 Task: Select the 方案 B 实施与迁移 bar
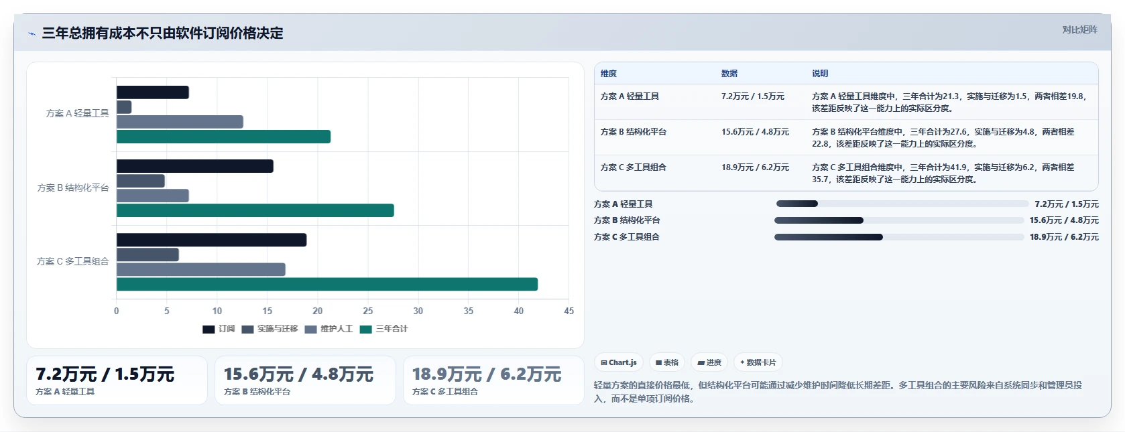(141, 181)
